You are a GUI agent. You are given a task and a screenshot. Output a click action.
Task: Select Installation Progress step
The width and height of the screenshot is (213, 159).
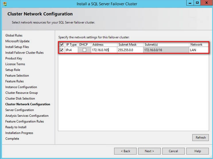(x=19, y=133)
